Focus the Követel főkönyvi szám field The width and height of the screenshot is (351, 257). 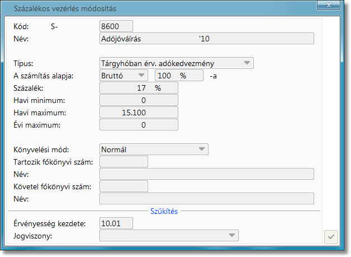click(124, 186)
